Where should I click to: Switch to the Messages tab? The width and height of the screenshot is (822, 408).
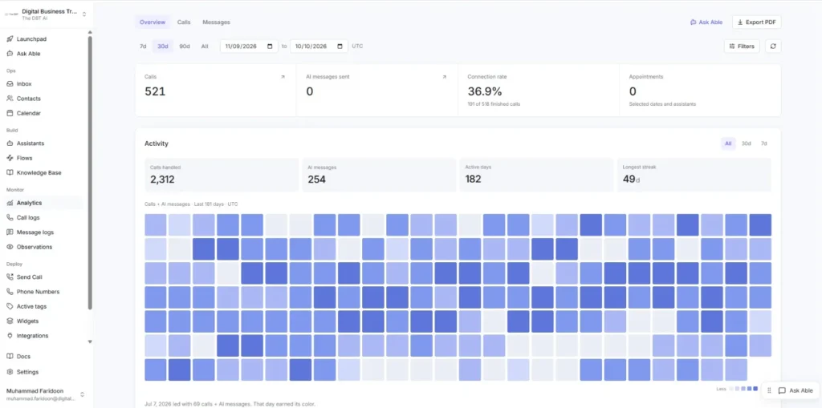click(x=216, y=22)
